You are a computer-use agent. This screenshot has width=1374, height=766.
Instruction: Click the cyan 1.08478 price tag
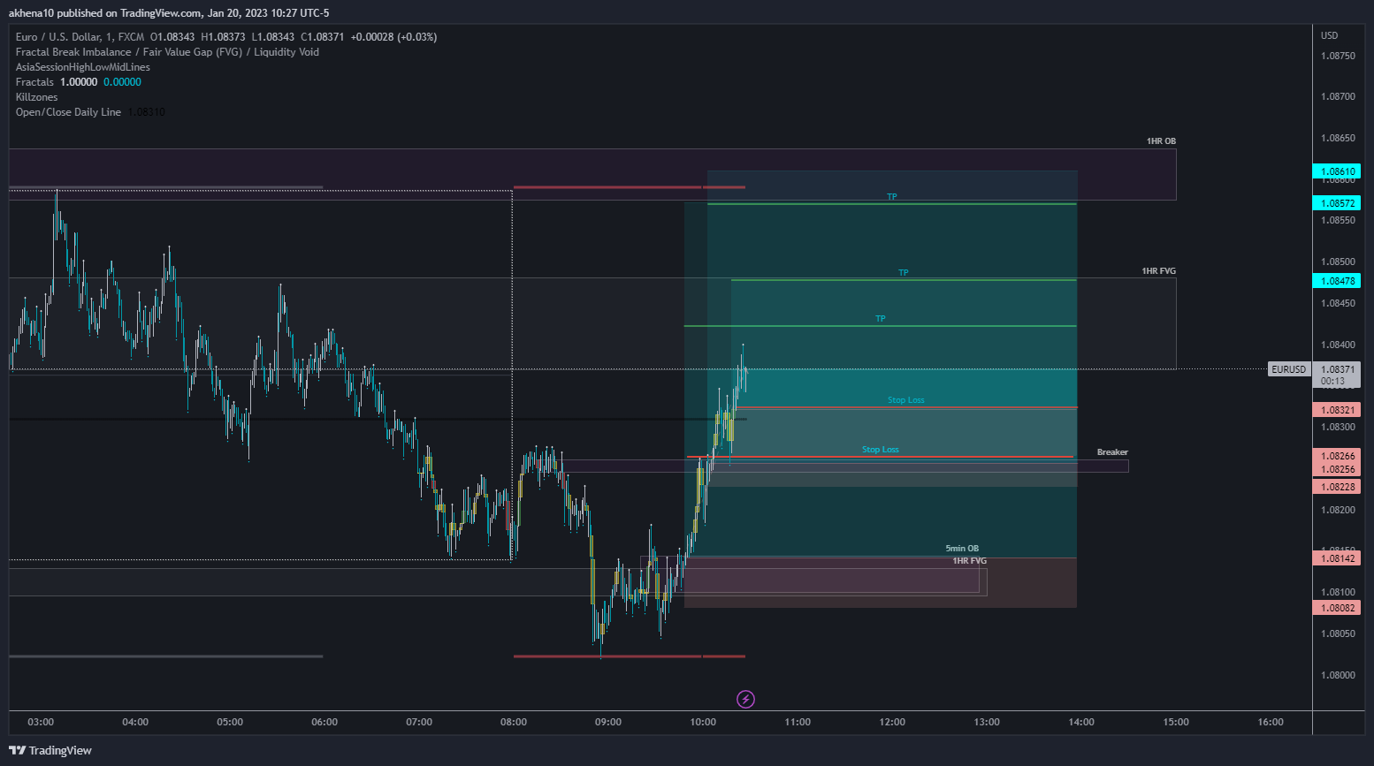point(1337,281)
